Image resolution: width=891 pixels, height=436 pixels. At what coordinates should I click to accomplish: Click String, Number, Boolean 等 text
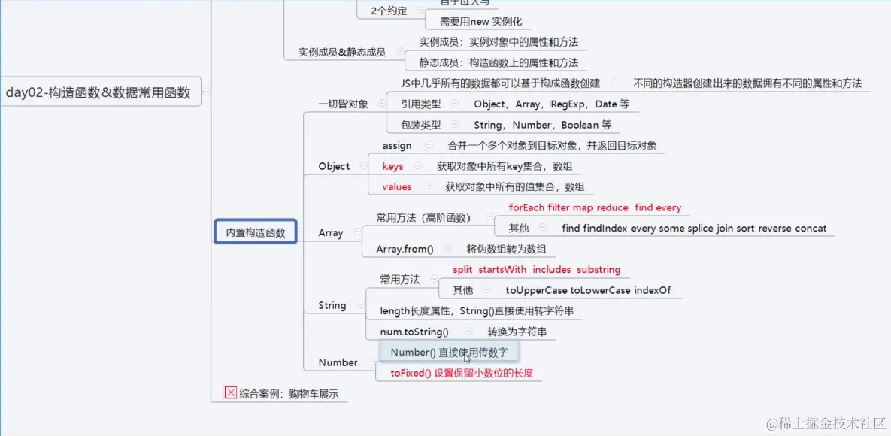[542, 125]
